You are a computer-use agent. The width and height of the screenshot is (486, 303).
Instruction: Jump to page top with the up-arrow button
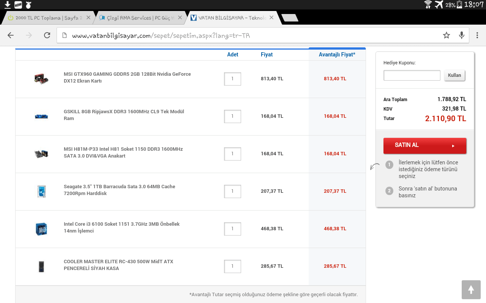(471, 290)
